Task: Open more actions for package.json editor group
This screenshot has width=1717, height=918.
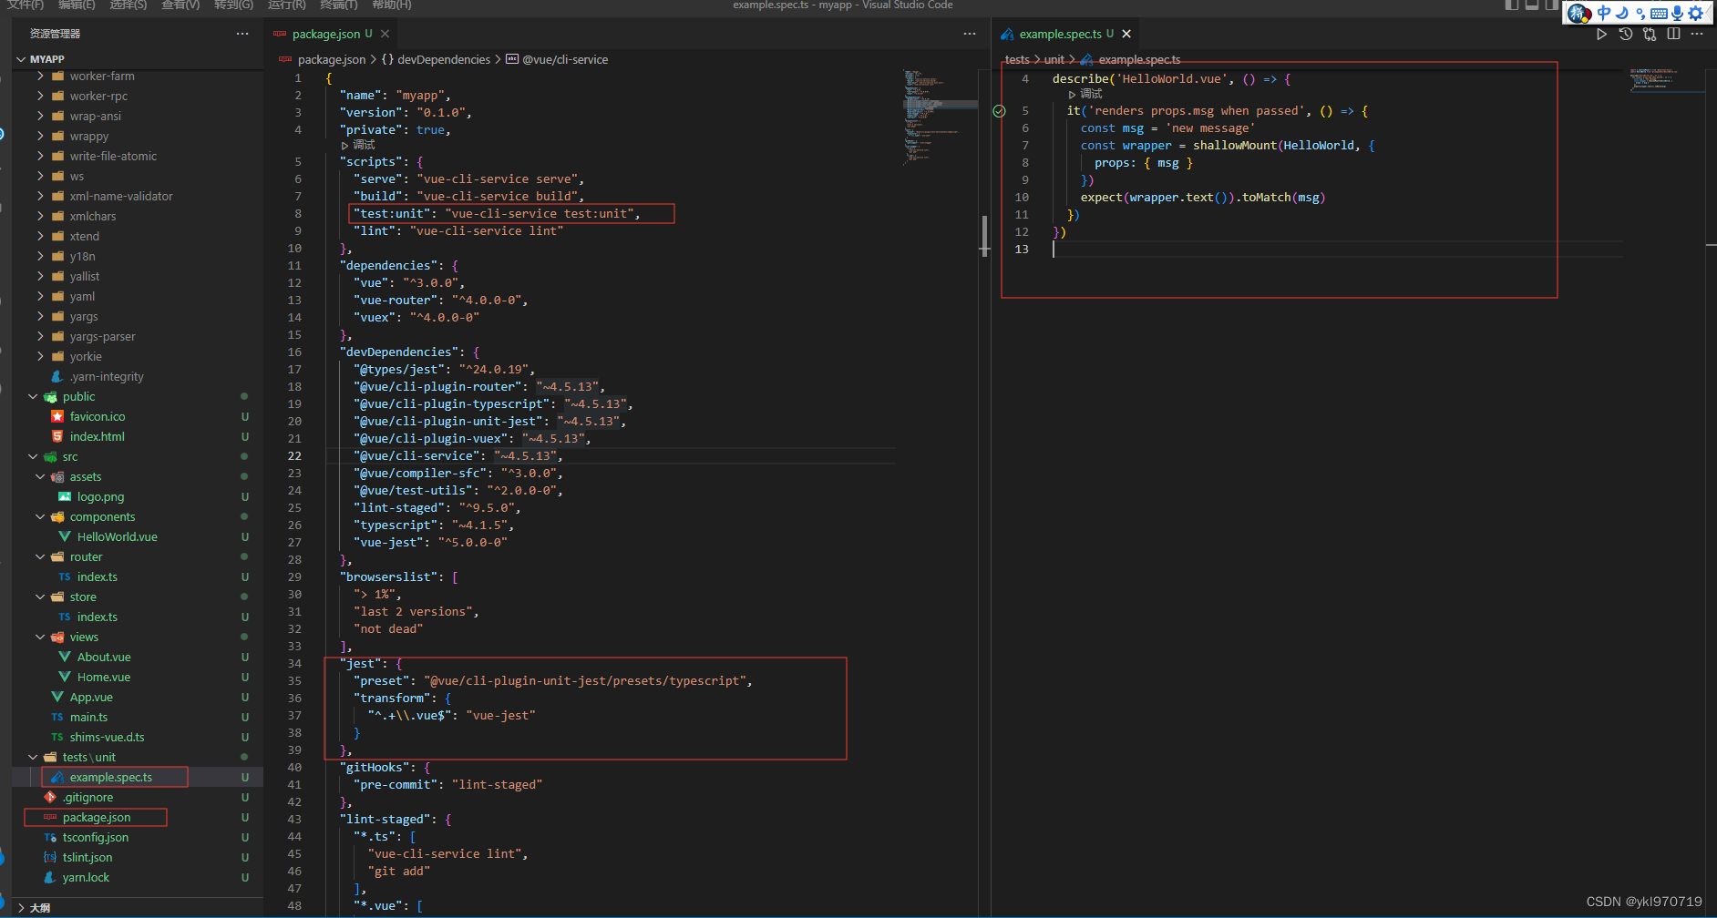Action: point(970,34)
